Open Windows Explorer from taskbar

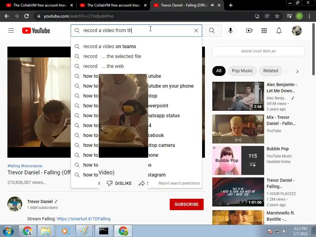46,231
